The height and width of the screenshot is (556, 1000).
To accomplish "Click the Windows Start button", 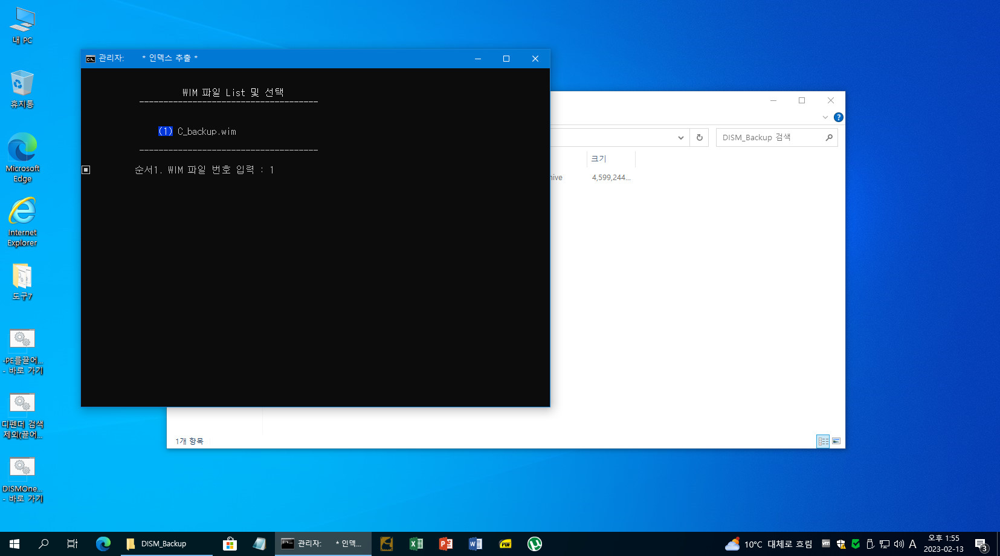I will point(15,544).
